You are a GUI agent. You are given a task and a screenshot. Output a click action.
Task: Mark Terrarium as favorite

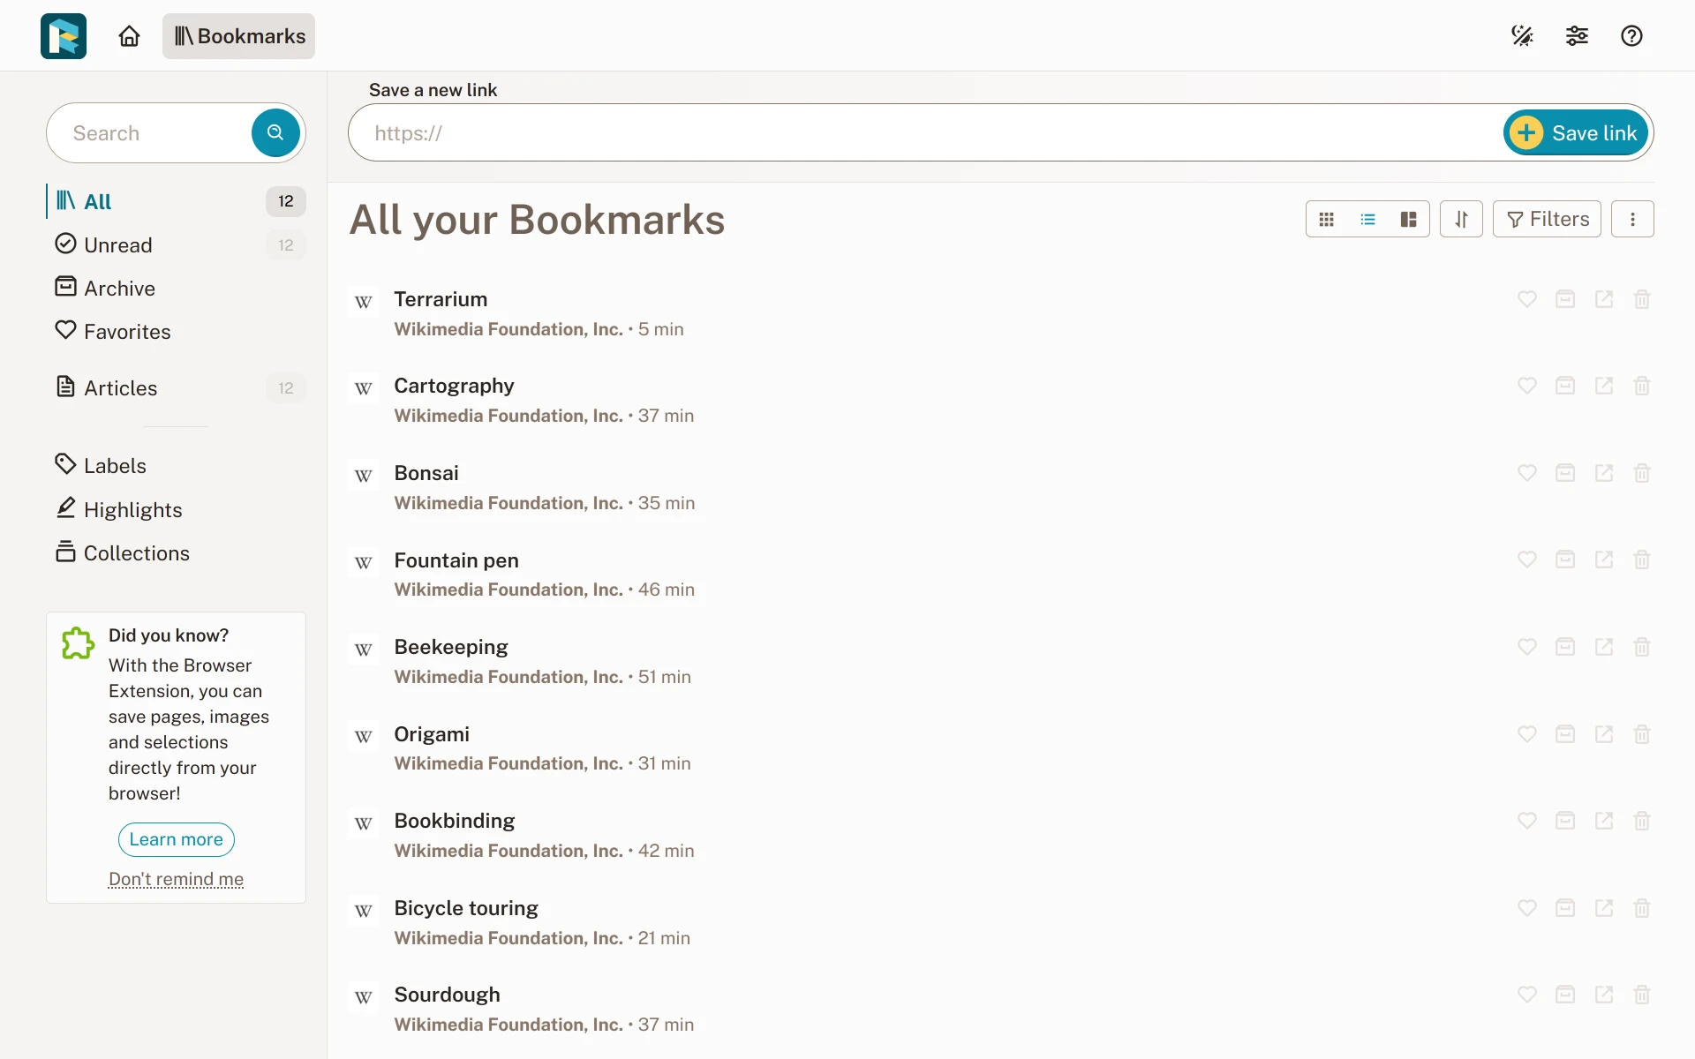[x=1527, y=299]
